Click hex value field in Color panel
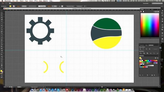The height and width of the screenshot is (92, 164). click(x=157, y=11)
